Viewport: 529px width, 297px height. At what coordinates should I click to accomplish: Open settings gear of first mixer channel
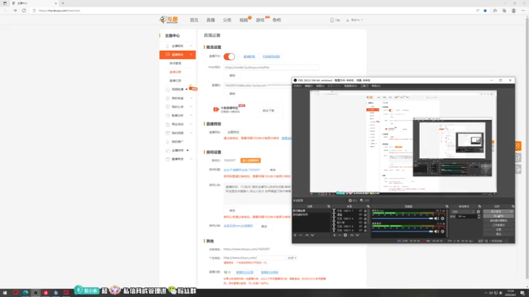[442, 218]
